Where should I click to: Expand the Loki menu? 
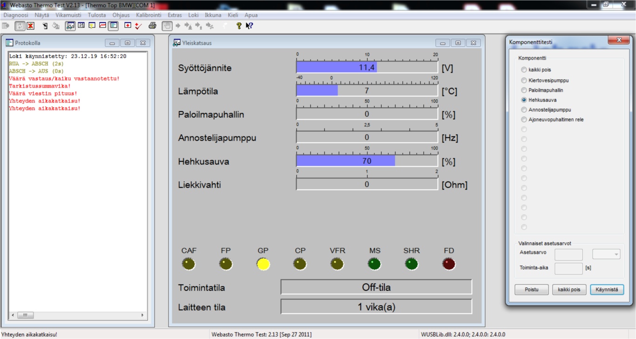coord(193,15)
